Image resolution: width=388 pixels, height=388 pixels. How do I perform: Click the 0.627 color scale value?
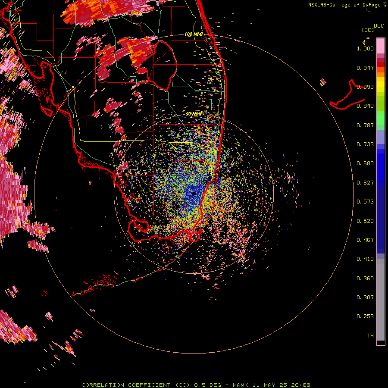tap(365, 183)
